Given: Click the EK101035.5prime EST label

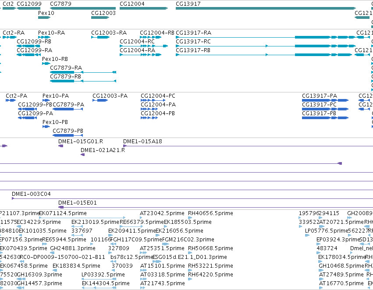Looking at the screenshot, I should pos(43,231).
